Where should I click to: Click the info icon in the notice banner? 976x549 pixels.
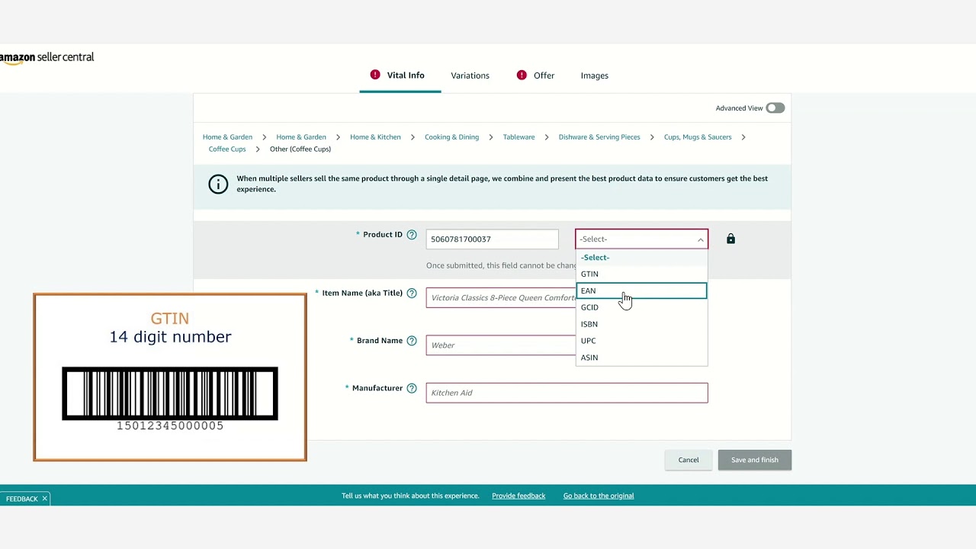tap(218, 184)
